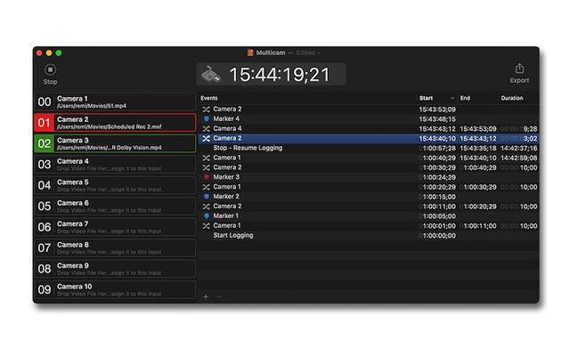The image size is (577, 357).
Task: Click the timecode source device icon
Action: (x=210, y=75)
